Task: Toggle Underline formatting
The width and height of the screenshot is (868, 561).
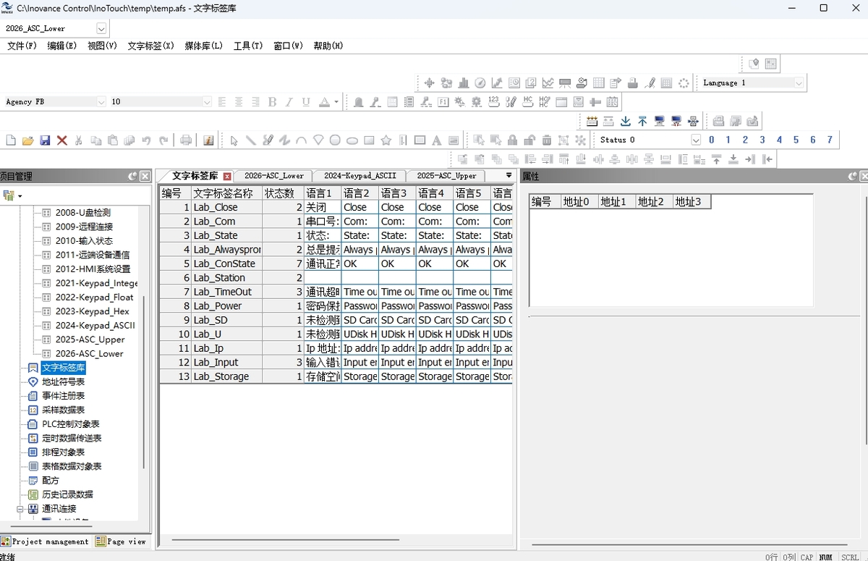Action: [306, 102]
